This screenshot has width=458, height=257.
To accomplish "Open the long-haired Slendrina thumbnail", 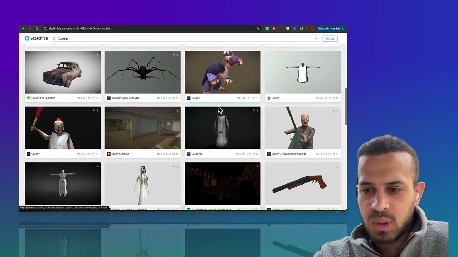I will pos(142,184).
